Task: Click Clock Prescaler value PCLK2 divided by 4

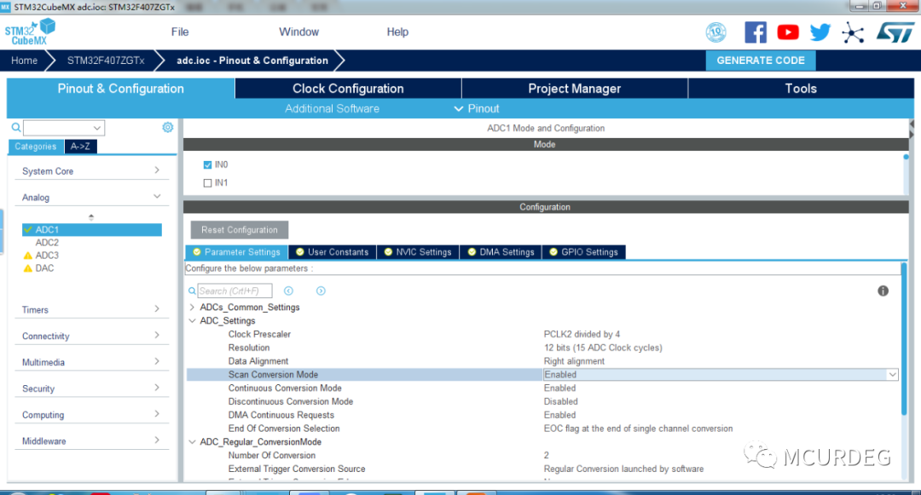Action: click(x=582, y=334)
